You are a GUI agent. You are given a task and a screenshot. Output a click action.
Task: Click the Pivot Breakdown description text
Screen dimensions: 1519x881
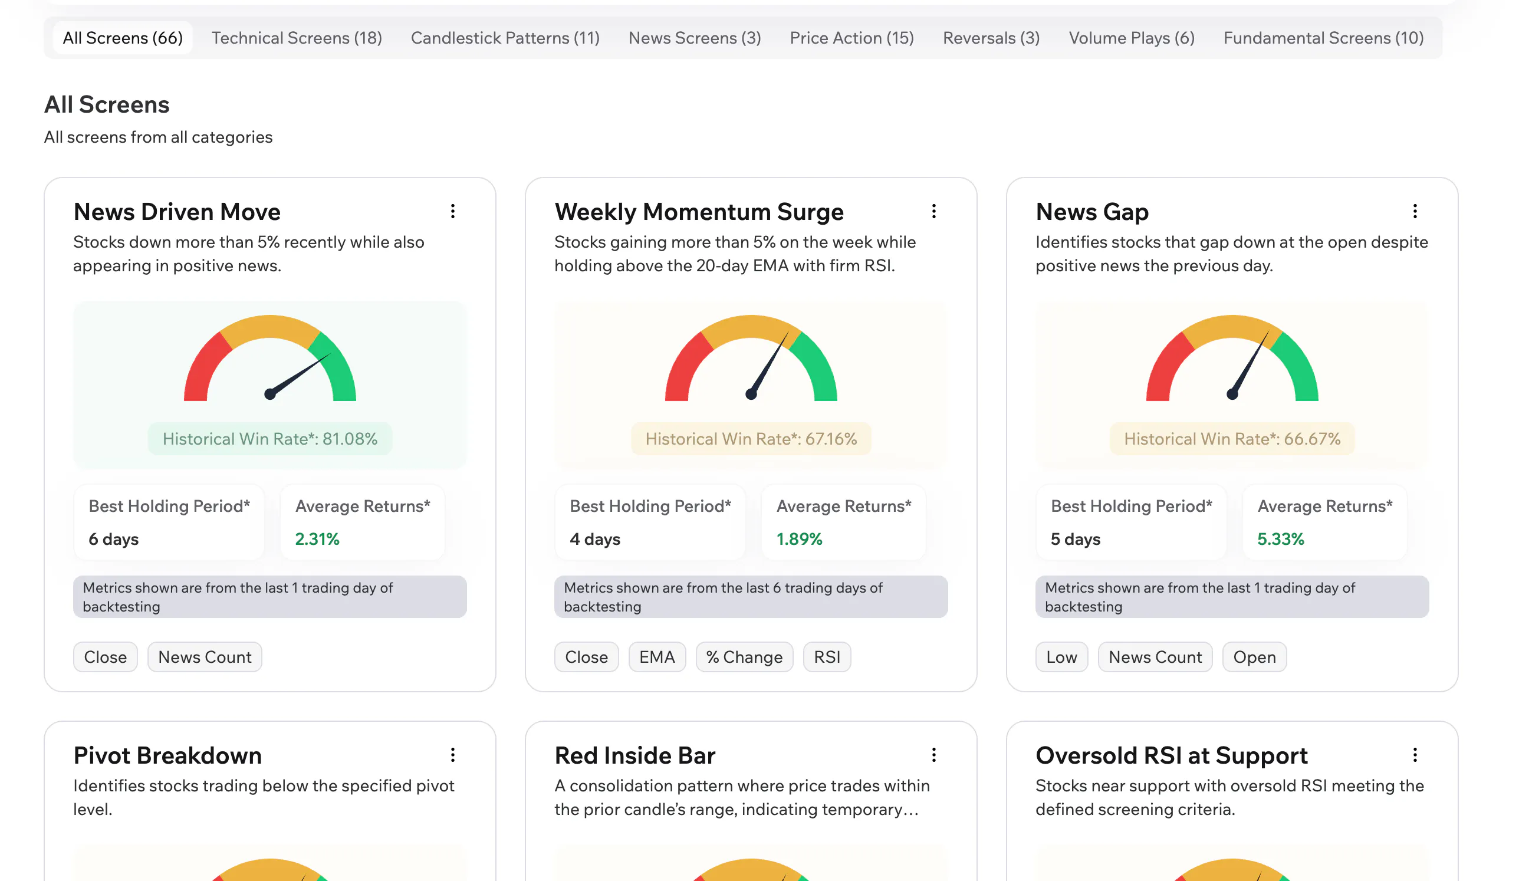click(264, 797)
